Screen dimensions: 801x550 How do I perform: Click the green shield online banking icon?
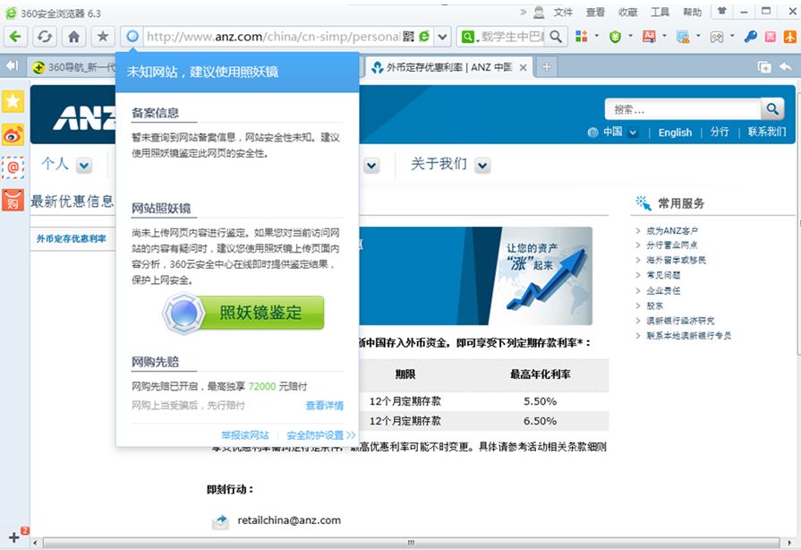[615, 37]
